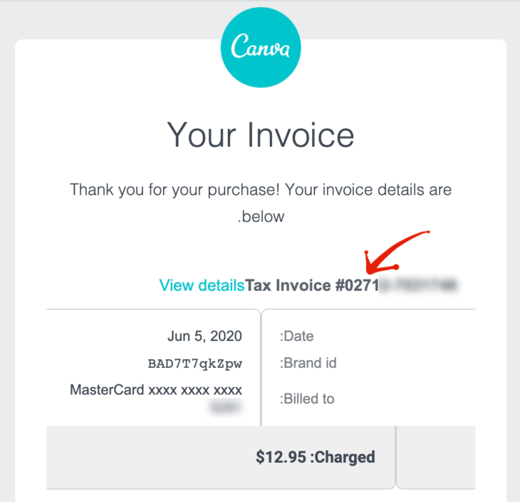
Task: Click the :Billed to label
Action: (x=307, y=399)
